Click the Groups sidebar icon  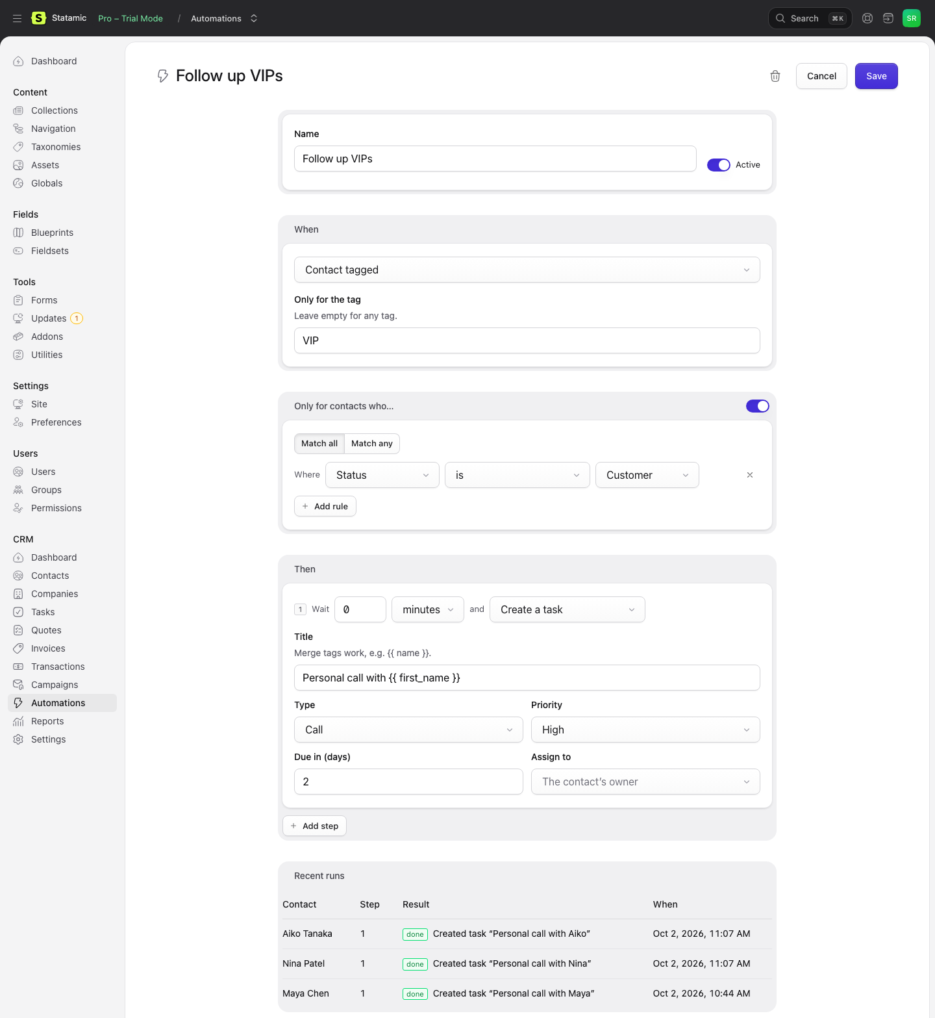click(18, 490)
